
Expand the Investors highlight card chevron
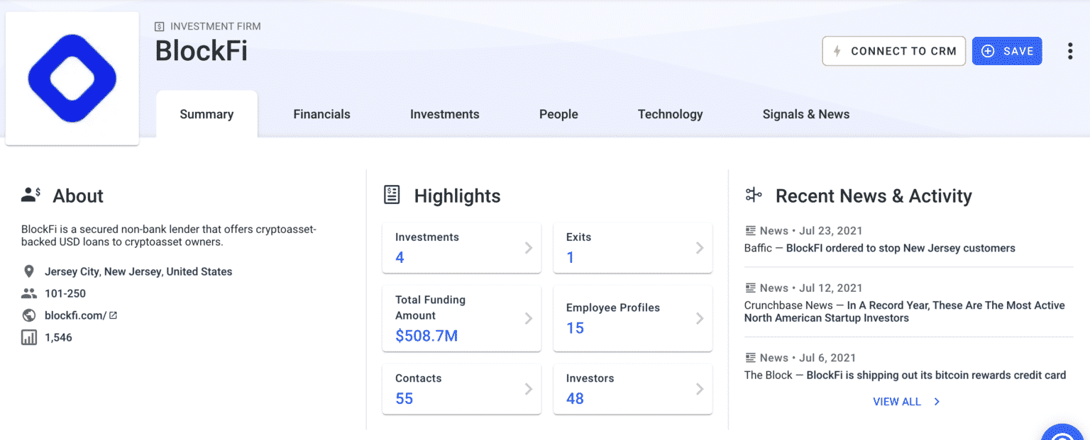(699, 388)
